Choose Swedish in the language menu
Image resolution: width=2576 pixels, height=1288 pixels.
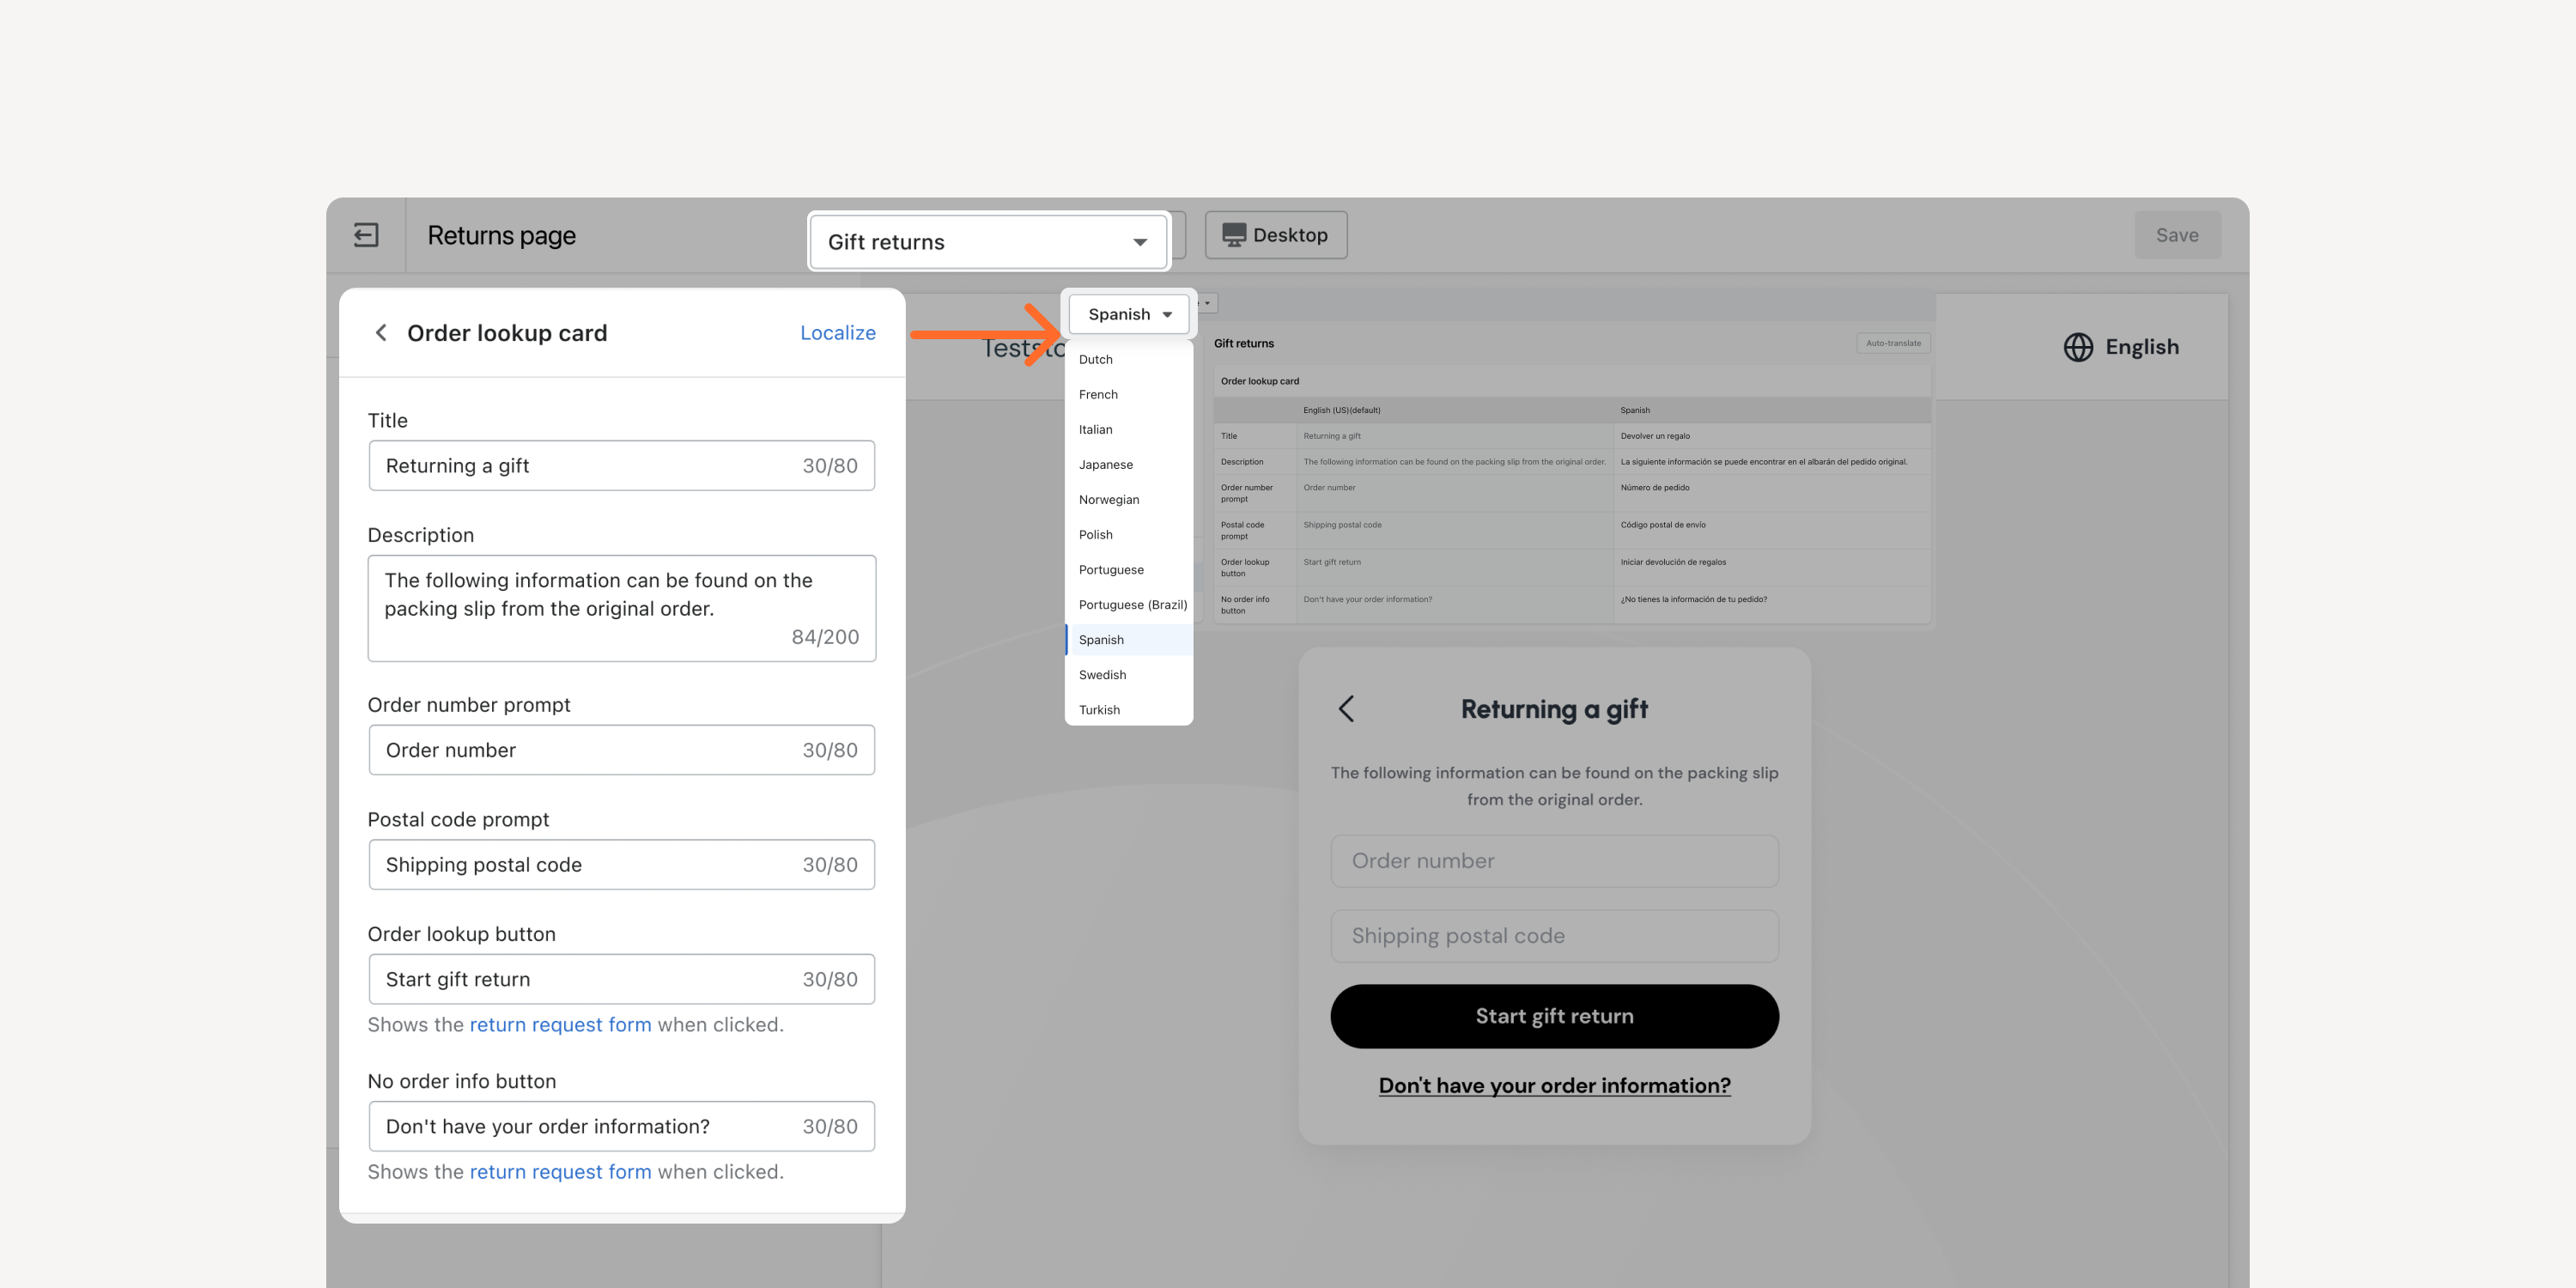[x=1129, y=675]
